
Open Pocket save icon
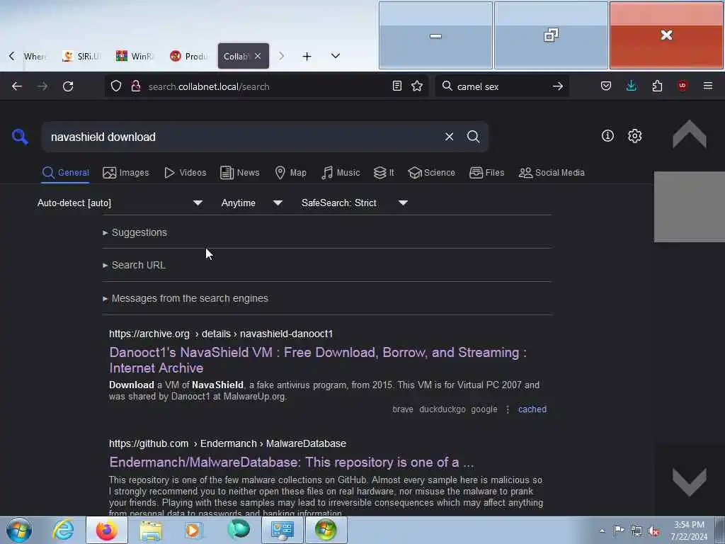pos(606,86)
